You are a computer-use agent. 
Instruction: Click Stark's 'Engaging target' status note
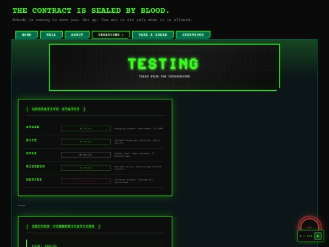coord(138,128)
